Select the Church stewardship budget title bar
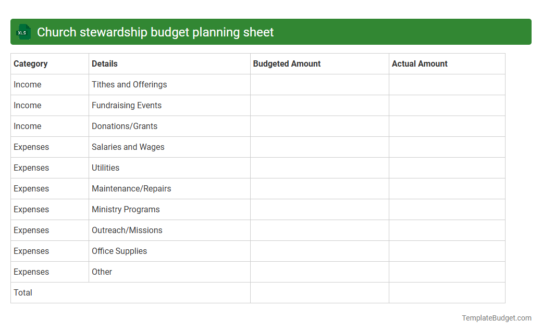542x333 pixels. [156, 32]
